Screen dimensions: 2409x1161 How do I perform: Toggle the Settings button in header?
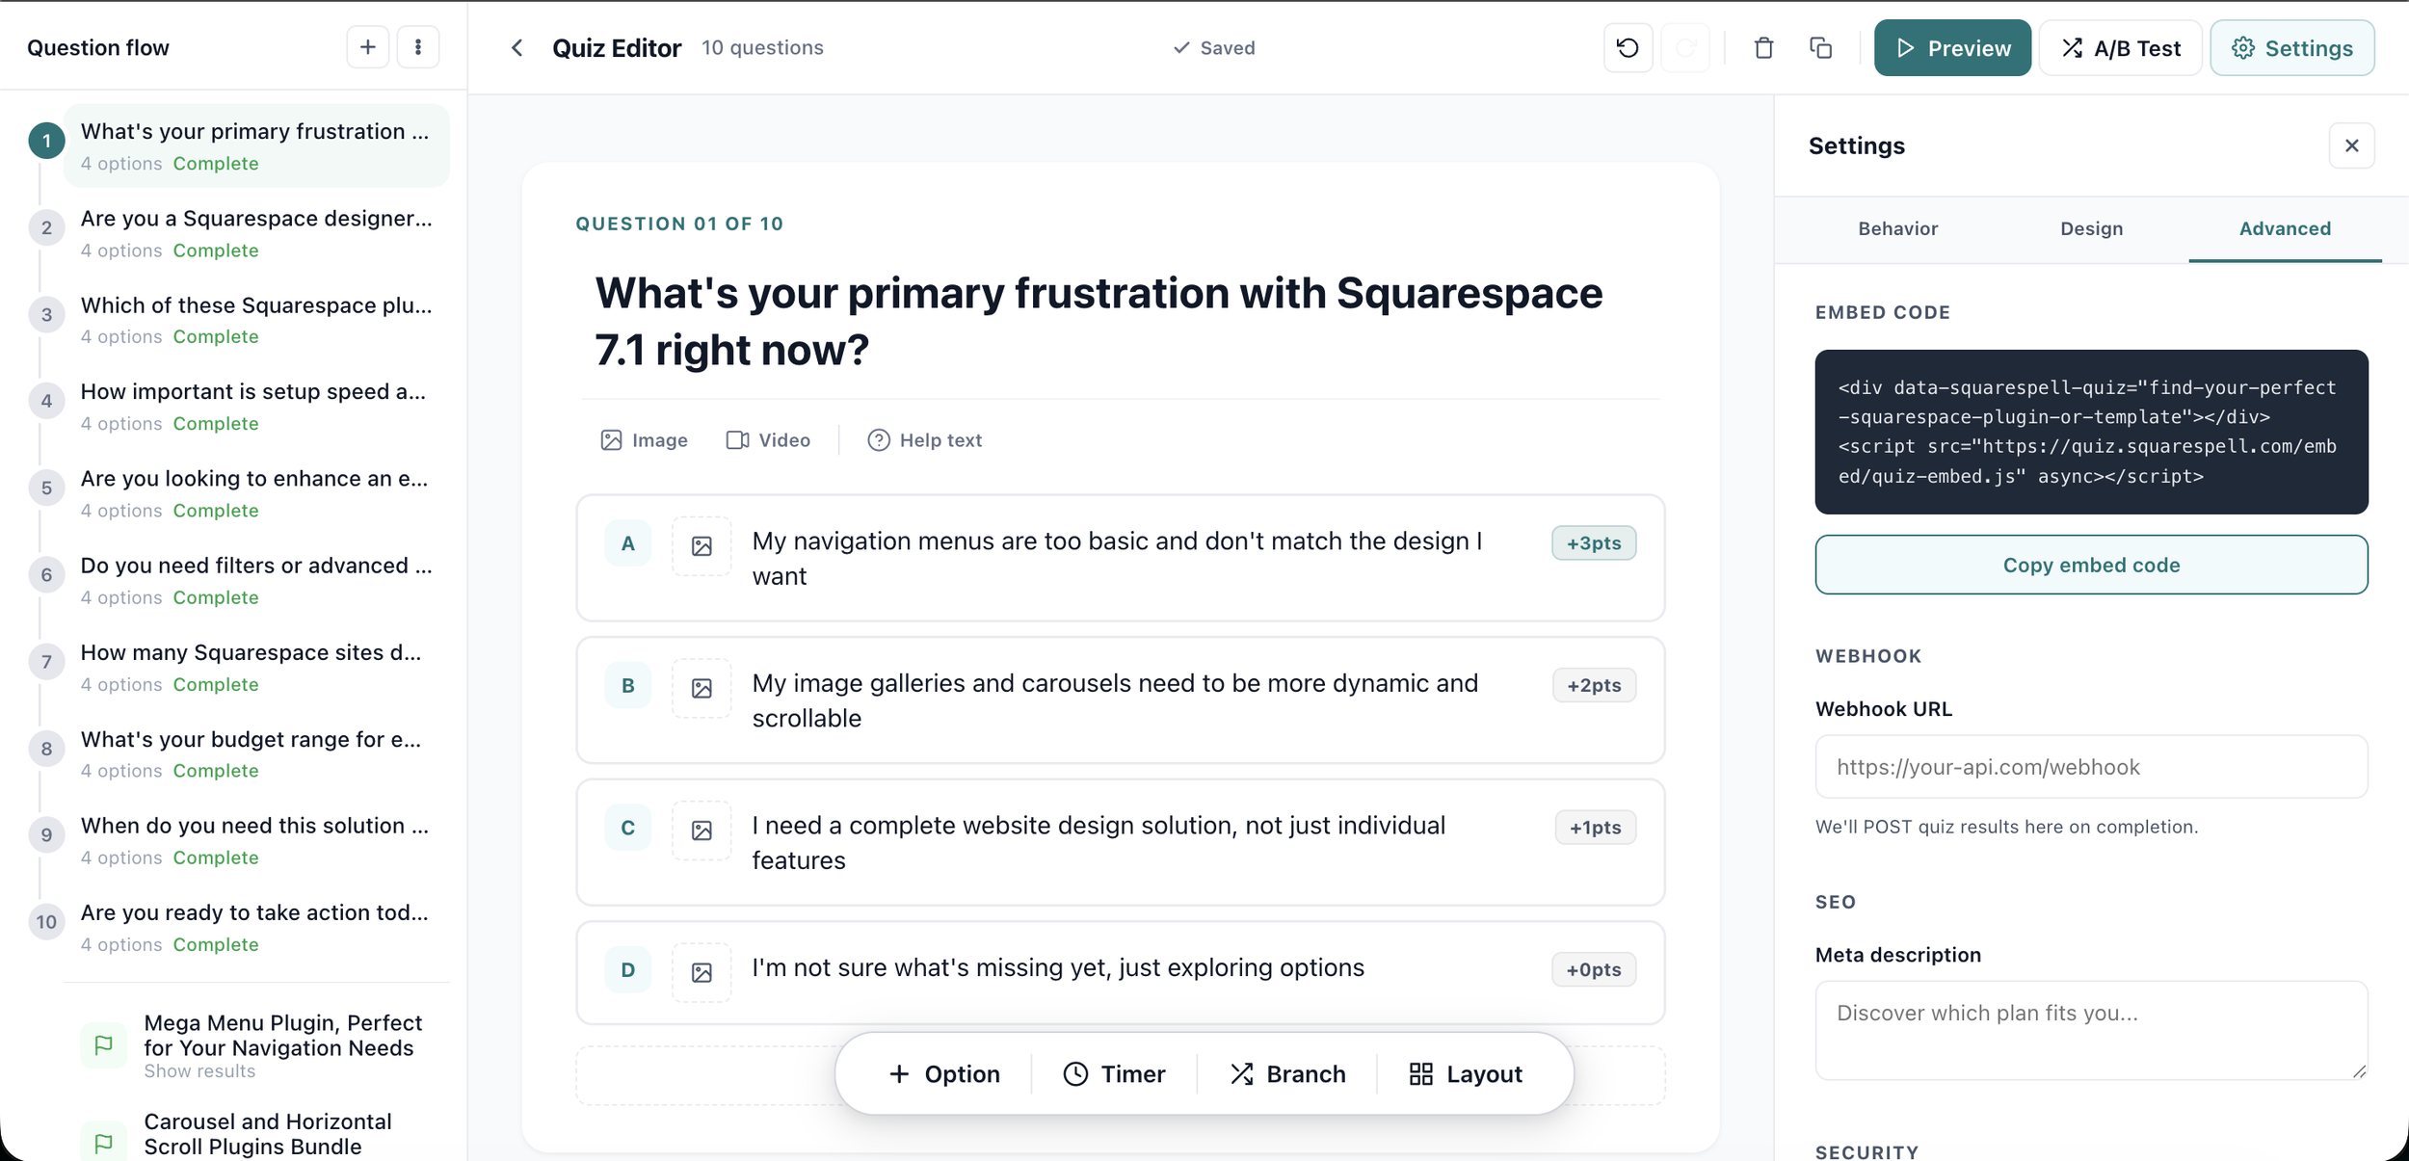click(x=2291, y=48)
